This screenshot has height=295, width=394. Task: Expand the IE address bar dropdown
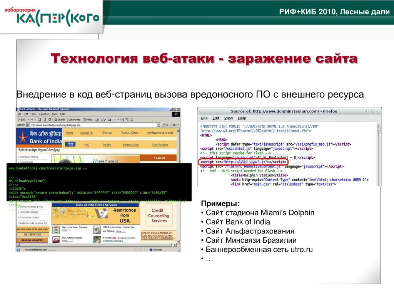[158, 125]
